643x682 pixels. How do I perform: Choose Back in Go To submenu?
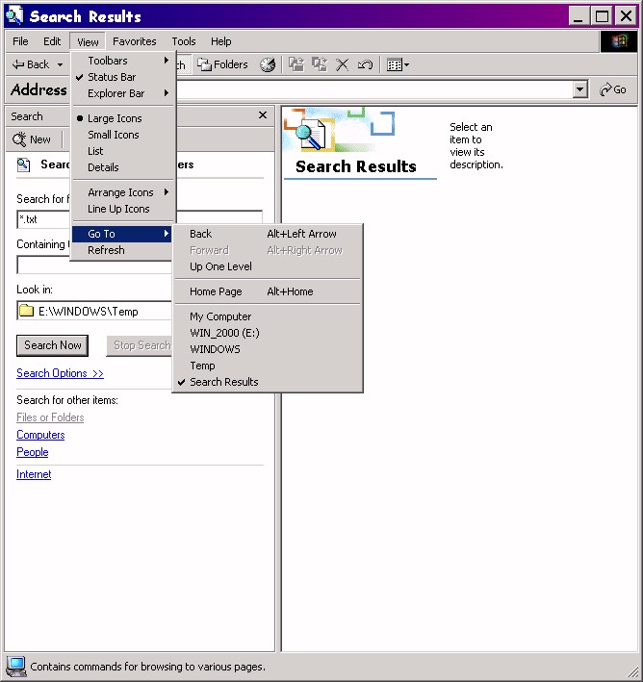click(x=268, y=234)
